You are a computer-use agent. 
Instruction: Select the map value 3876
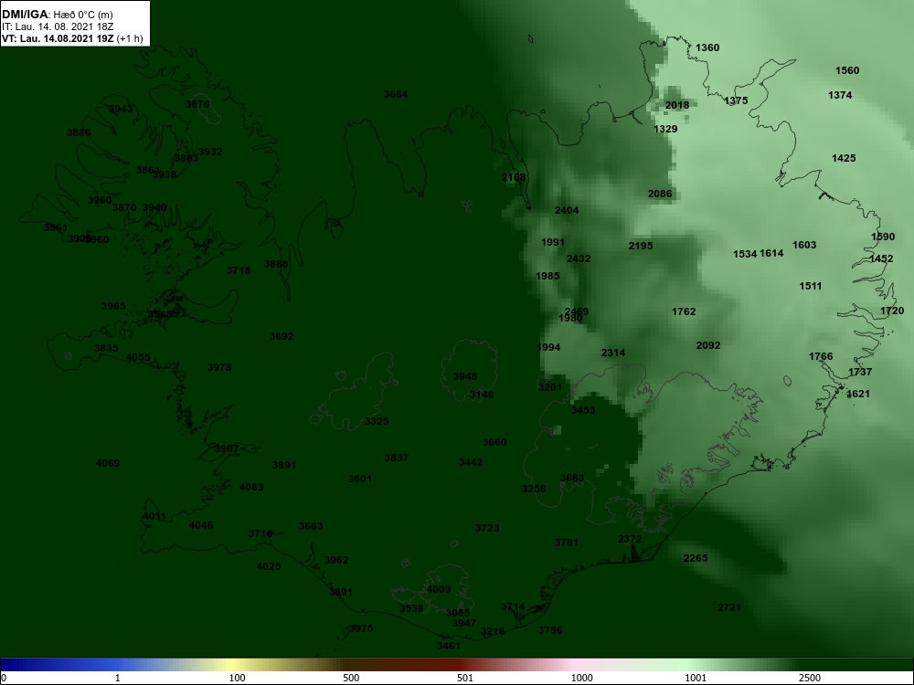tap(197, 104)
